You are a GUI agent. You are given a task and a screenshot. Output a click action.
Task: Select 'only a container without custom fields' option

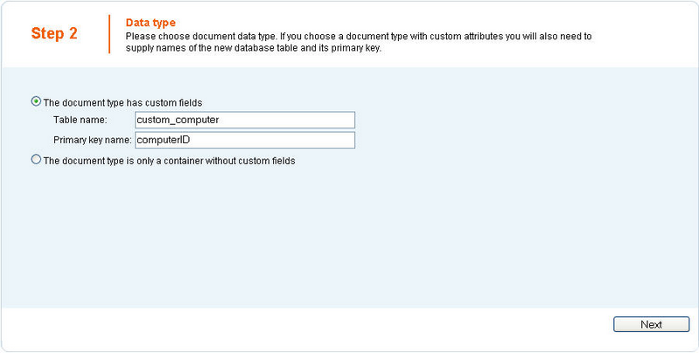(x=36, y=159)
